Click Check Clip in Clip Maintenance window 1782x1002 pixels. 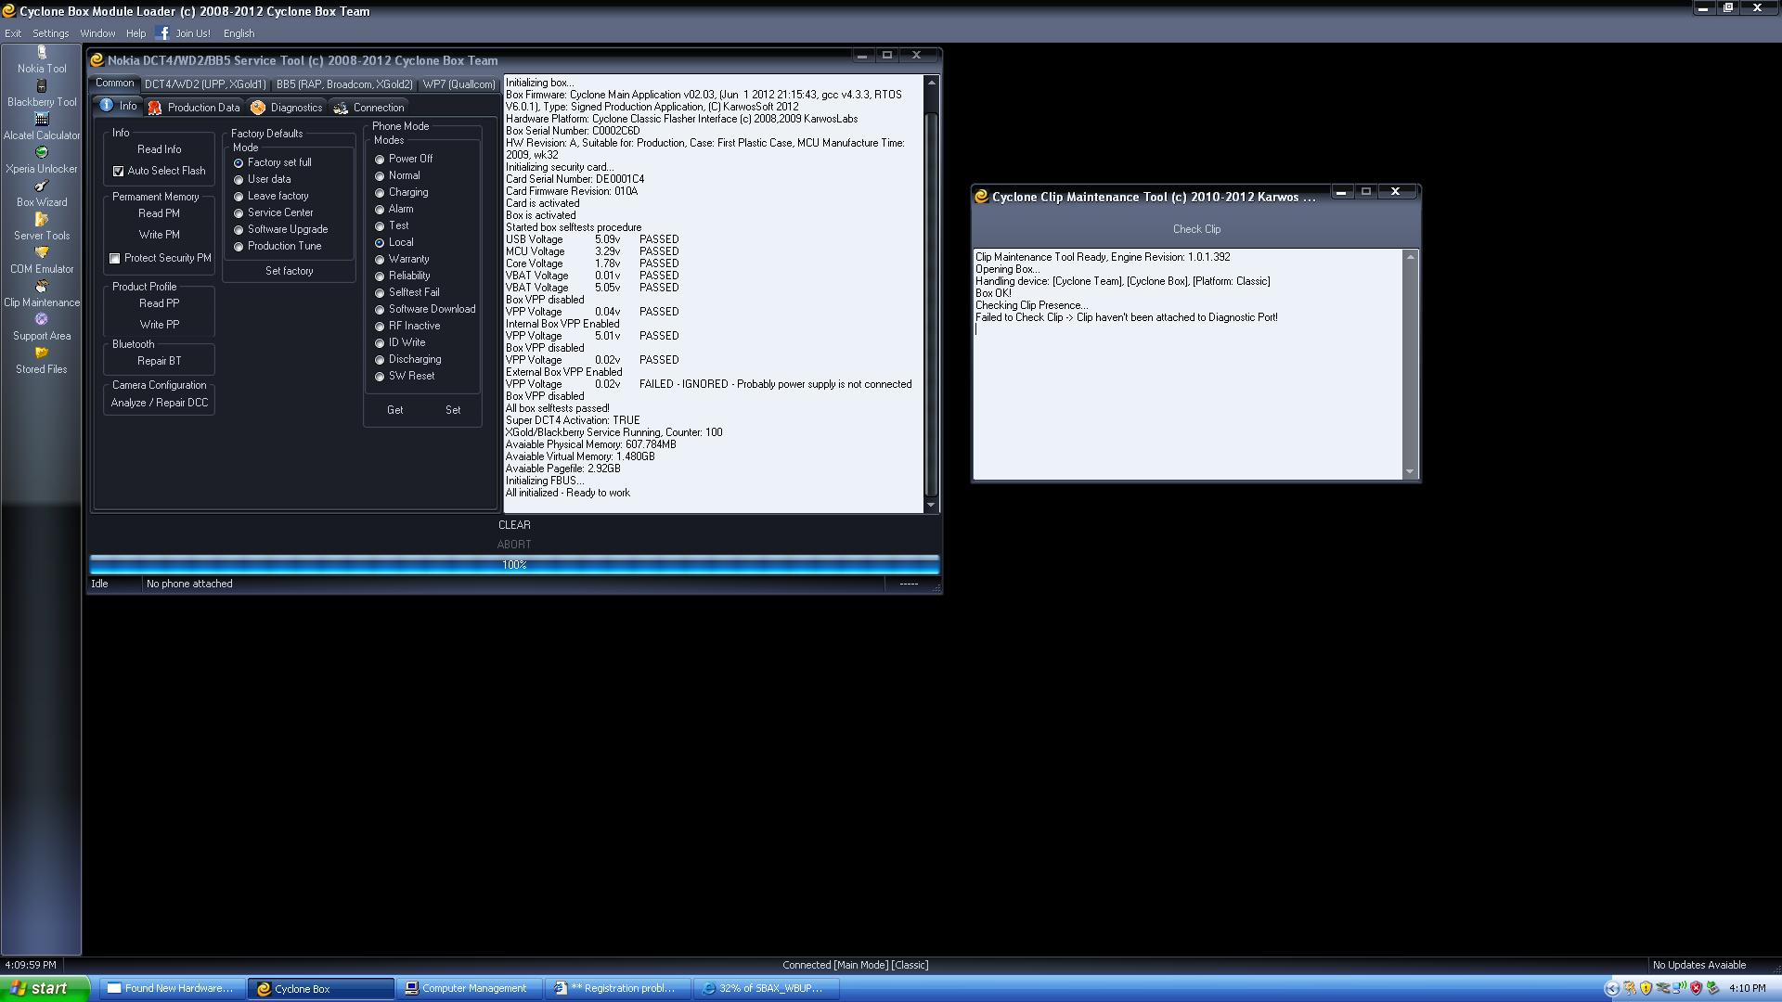(x=1196, y=229)
